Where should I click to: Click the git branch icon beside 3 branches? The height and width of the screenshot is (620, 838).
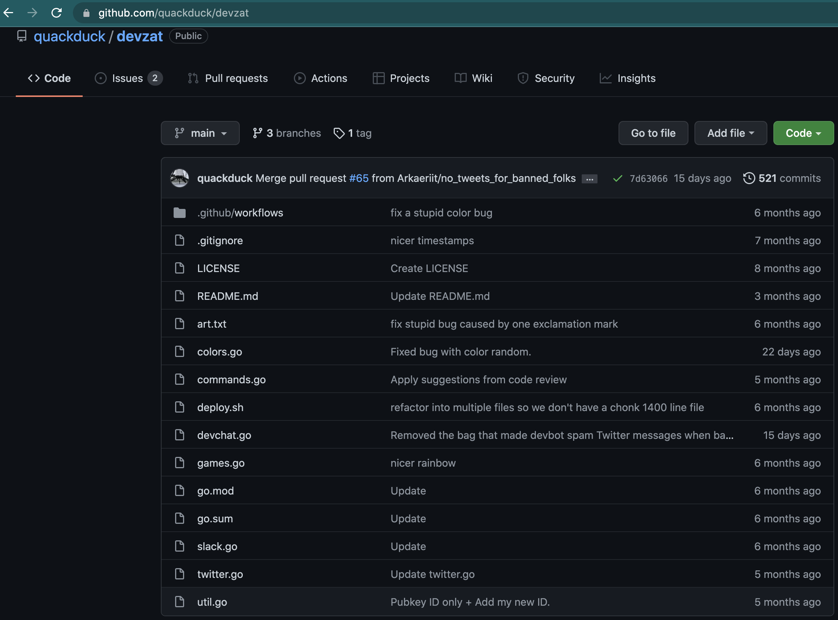257,133
